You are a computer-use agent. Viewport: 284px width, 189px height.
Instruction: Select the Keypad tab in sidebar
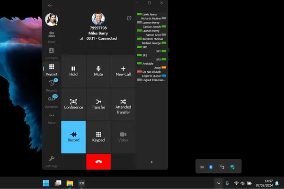(x=52, y=69)
